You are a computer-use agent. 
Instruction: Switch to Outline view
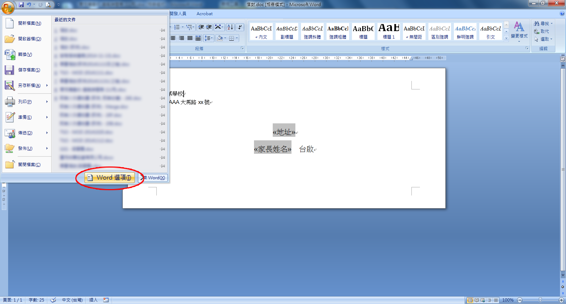click(490, 300)
